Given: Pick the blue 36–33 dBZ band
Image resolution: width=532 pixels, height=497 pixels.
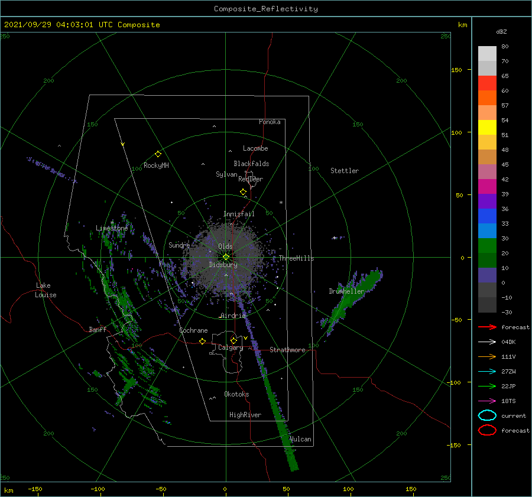Looking at the screenshot, I should (x=487, y=216).
